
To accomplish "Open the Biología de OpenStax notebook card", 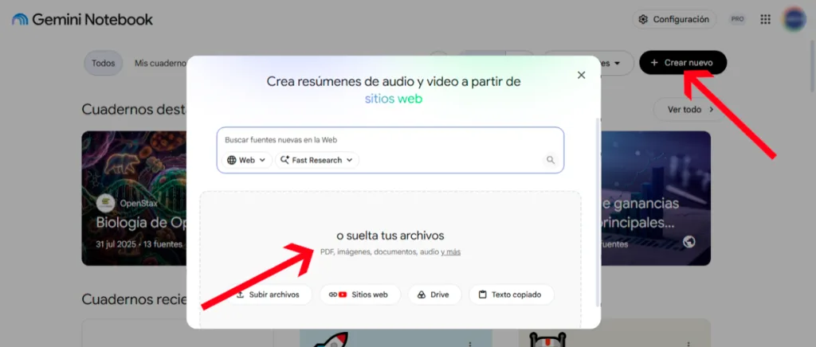I will [x=134, y=198].
